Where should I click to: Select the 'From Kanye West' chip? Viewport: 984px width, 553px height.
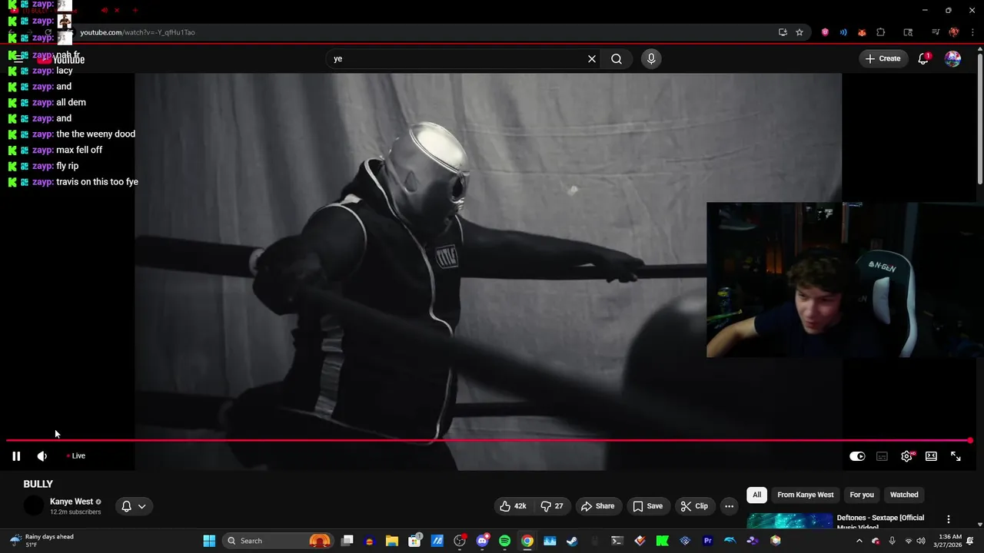(805, 495)
